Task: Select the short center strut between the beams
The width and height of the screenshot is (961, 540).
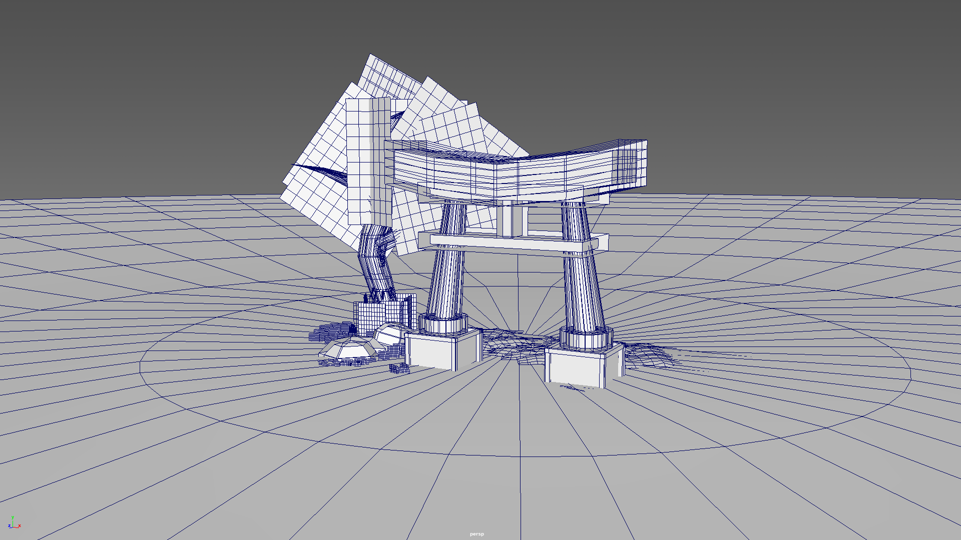Action: (508, 220)
